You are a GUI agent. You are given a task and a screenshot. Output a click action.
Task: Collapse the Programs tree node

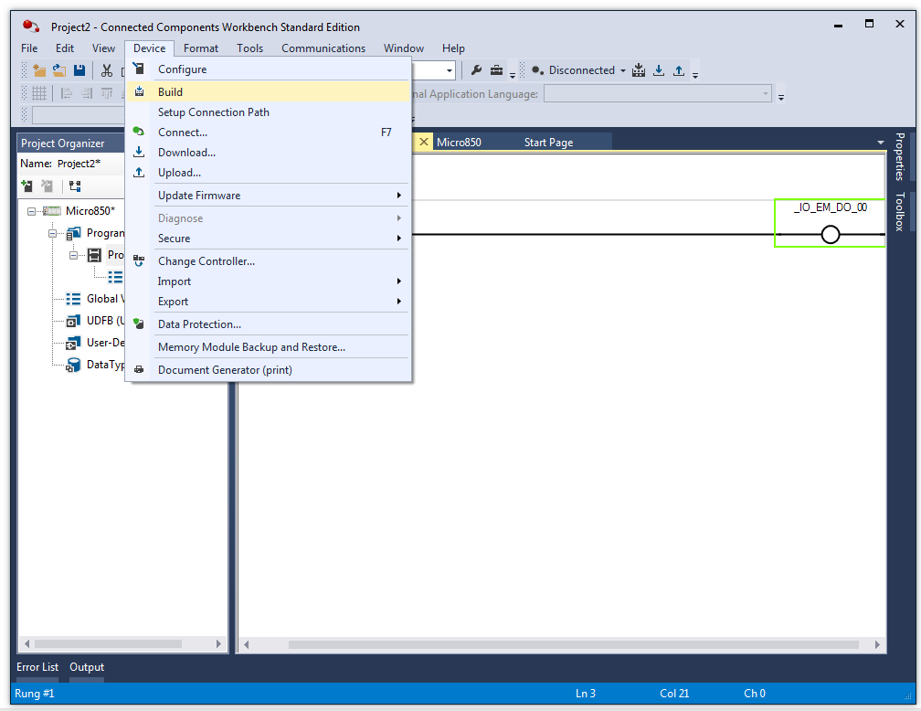52,233
